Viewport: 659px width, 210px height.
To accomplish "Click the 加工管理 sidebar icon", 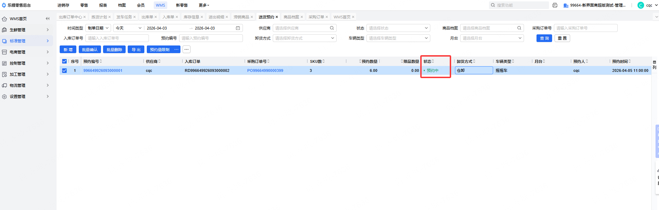I will click(5, 74).
